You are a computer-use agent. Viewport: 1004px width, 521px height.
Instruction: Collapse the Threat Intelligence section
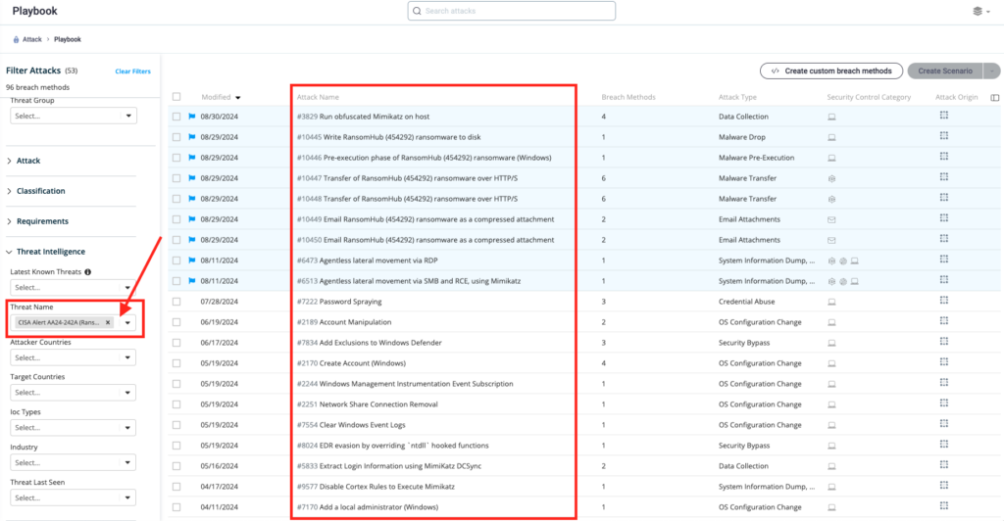(x=50, y=252)
